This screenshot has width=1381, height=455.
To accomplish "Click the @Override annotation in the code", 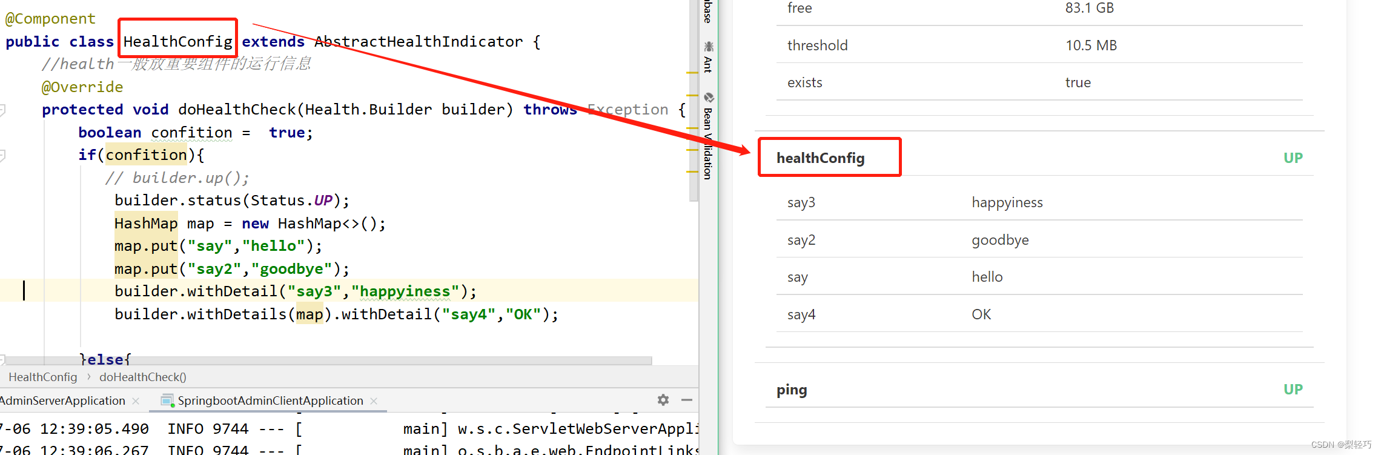I will pyautogui.click(x=82, y=87).
